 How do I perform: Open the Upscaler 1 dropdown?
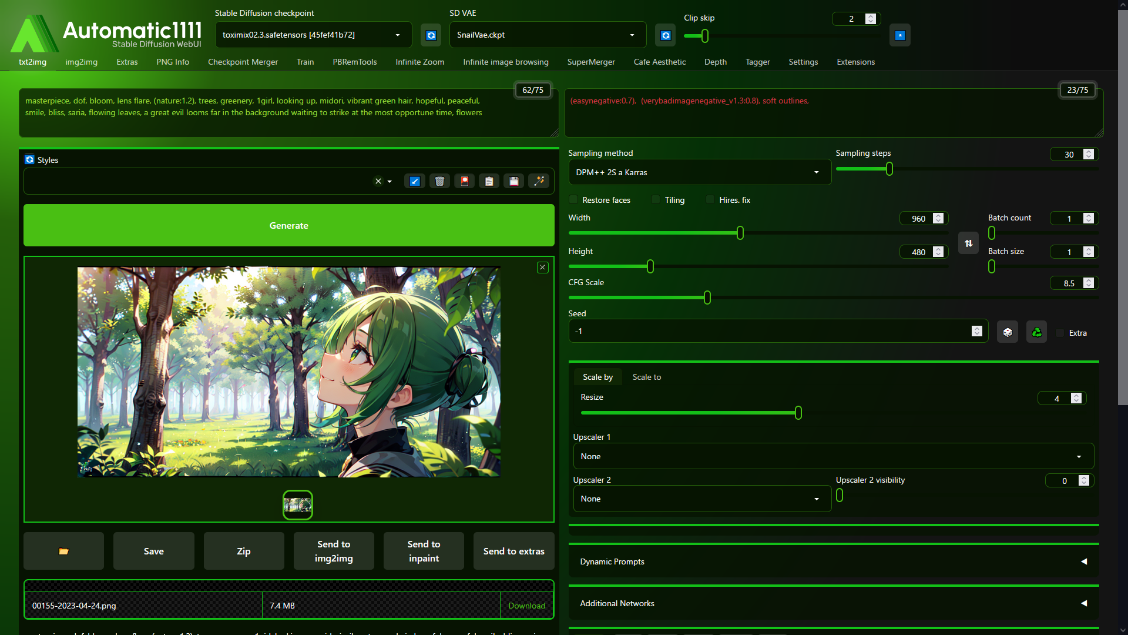pyautogui.click(x=833, y=456)
